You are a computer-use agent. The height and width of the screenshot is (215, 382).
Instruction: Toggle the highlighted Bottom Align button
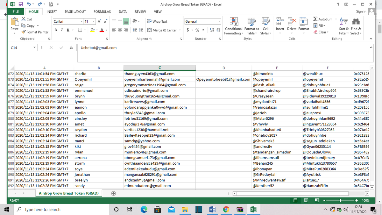[127, 21]
